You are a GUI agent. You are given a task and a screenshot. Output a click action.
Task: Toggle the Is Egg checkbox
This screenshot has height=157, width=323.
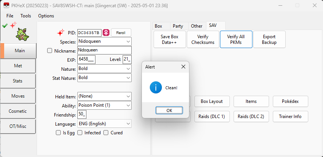coord(58,133)
